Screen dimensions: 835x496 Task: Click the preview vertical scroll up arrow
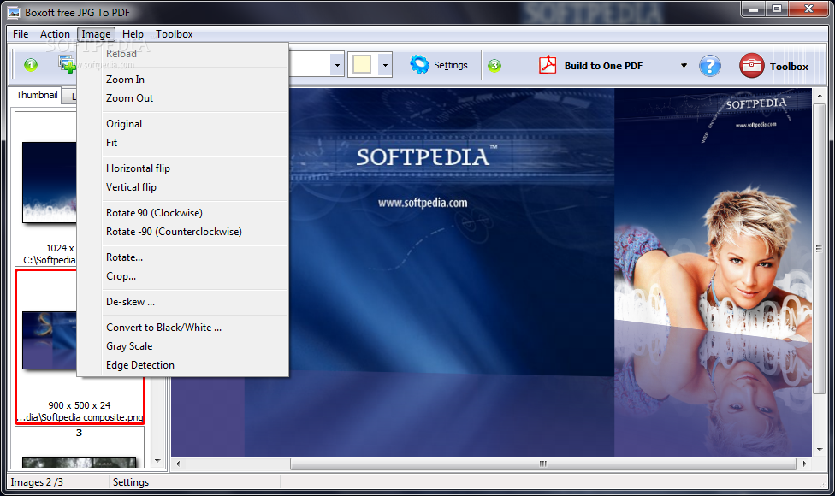click(x=820, y=97)
